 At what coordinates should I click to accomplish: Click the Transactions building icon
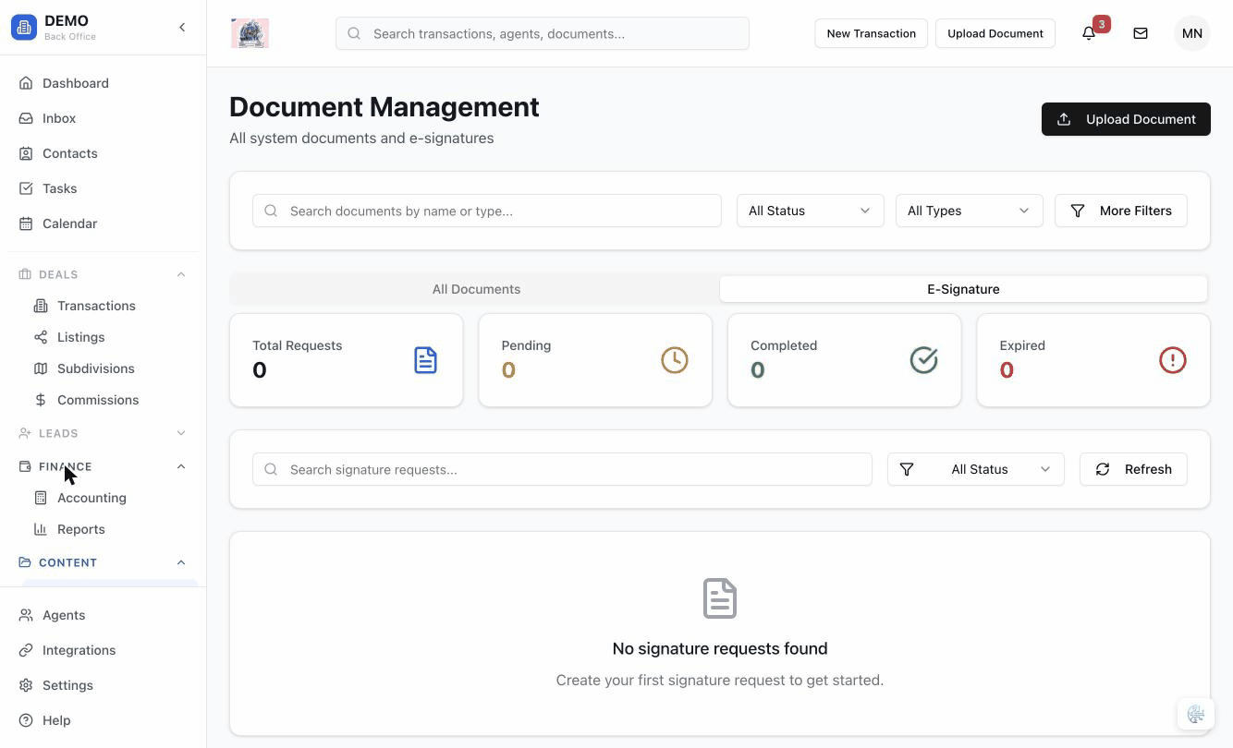(x=41, y=306)
